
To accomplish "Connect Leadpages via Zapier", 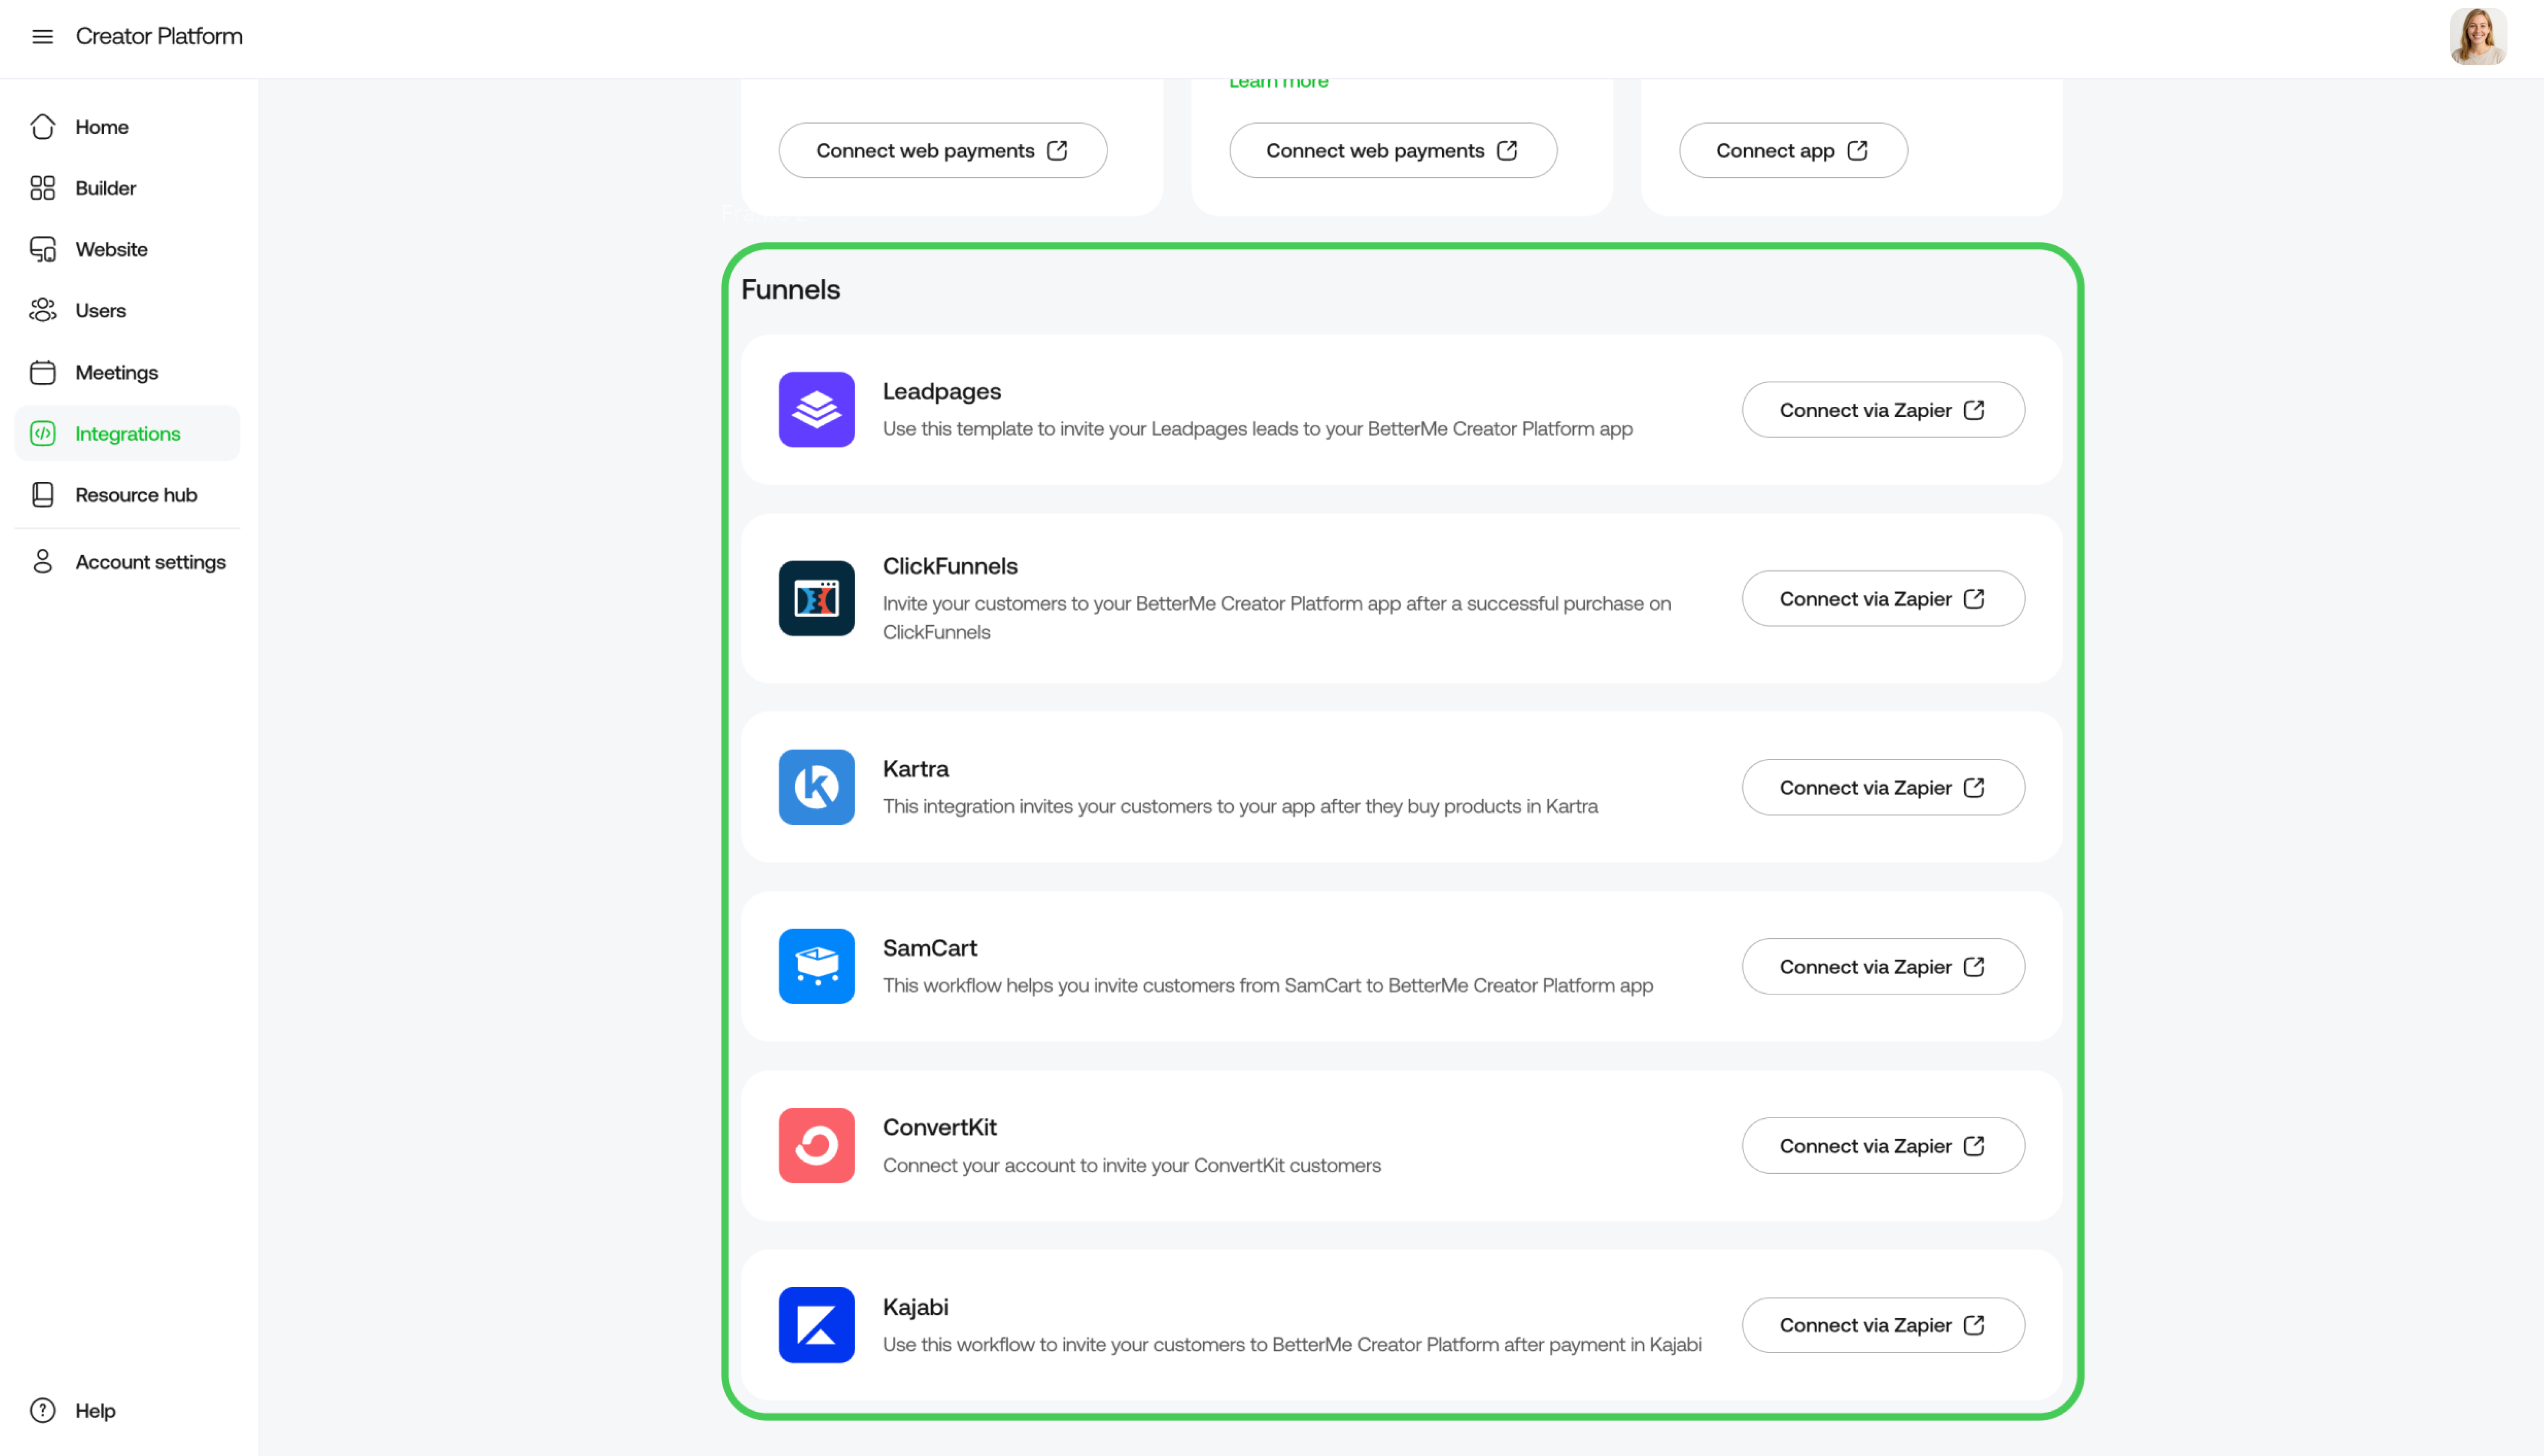I will click(x=1883, y=410).
